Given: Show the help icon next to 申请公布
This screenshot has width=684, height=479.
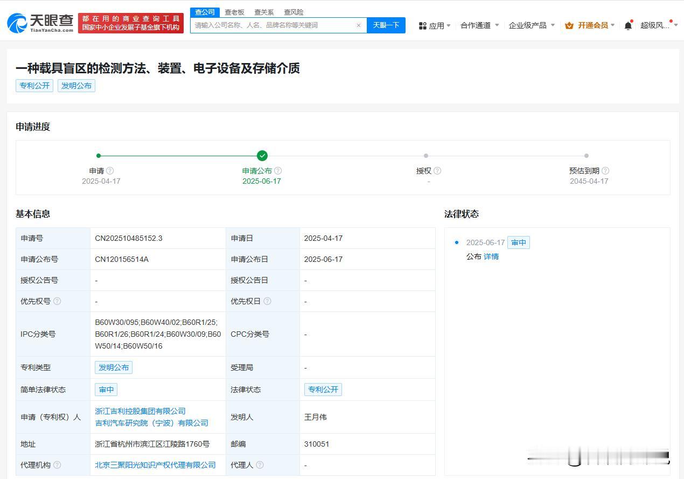Looking at the screenshot, I should [278, 170].
